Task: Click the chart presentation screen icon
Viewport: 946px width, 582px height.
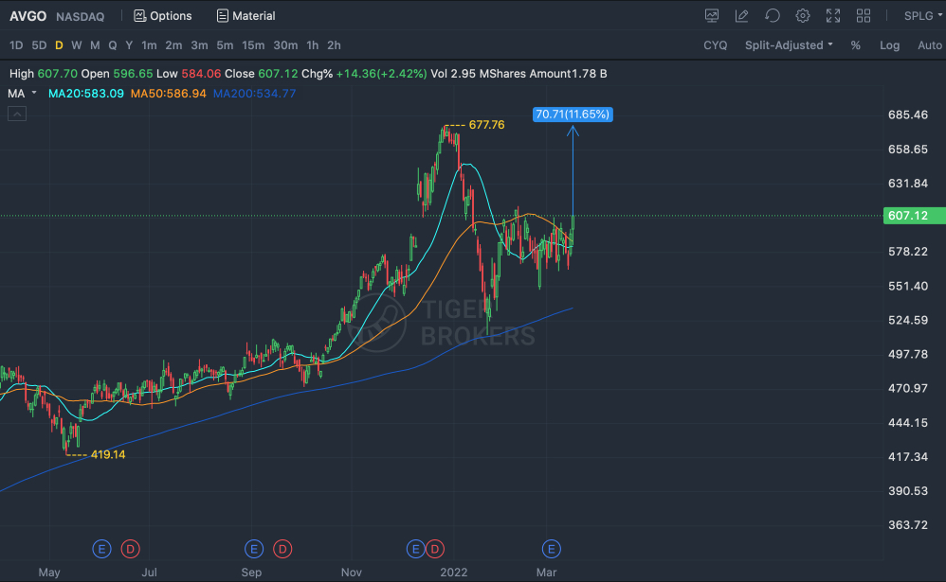Action: click(x=712, y=16)
